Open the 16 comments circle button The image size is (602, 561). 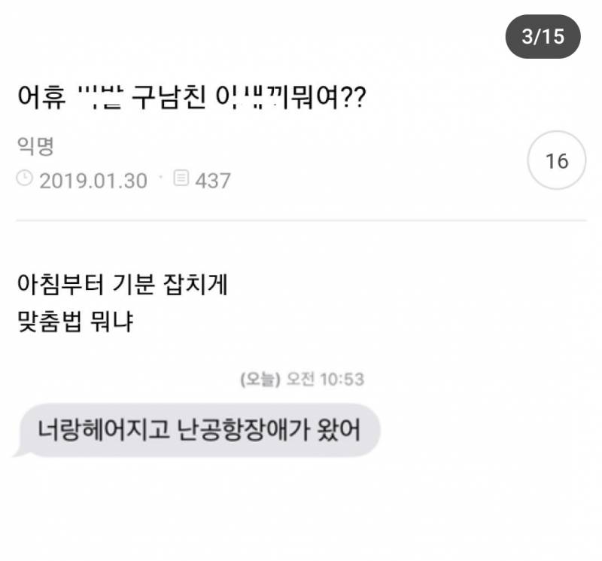(557, 160)
